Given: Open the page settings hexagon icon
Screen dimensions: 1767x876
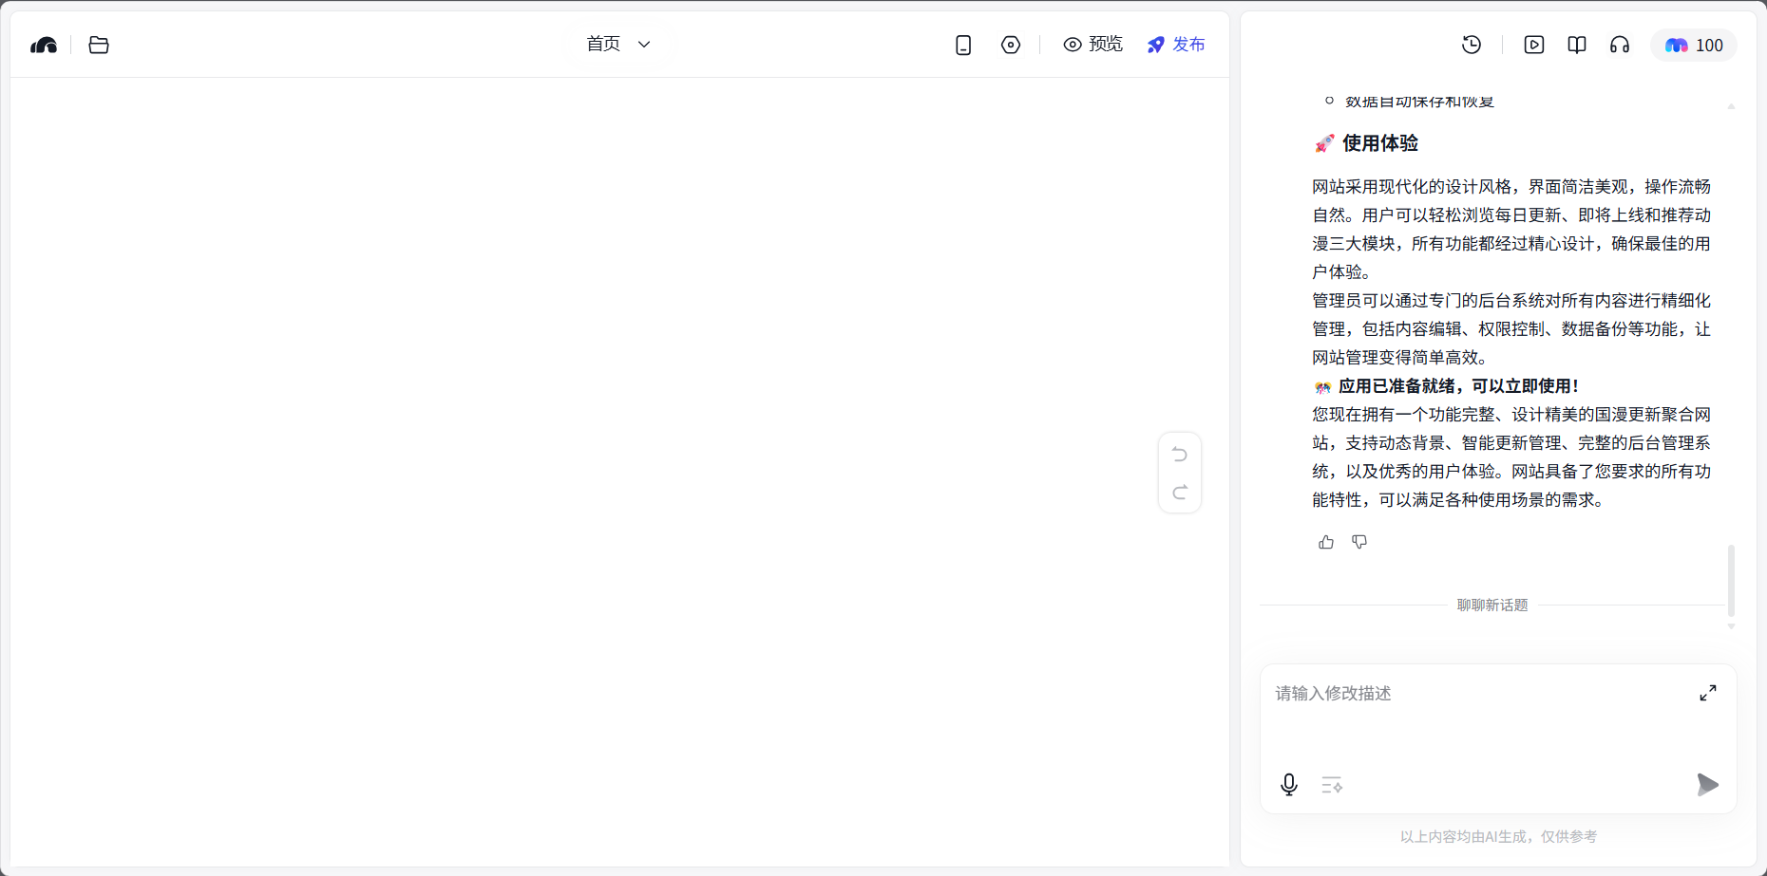Looking at the screenshot, I should coord(1011,45).
